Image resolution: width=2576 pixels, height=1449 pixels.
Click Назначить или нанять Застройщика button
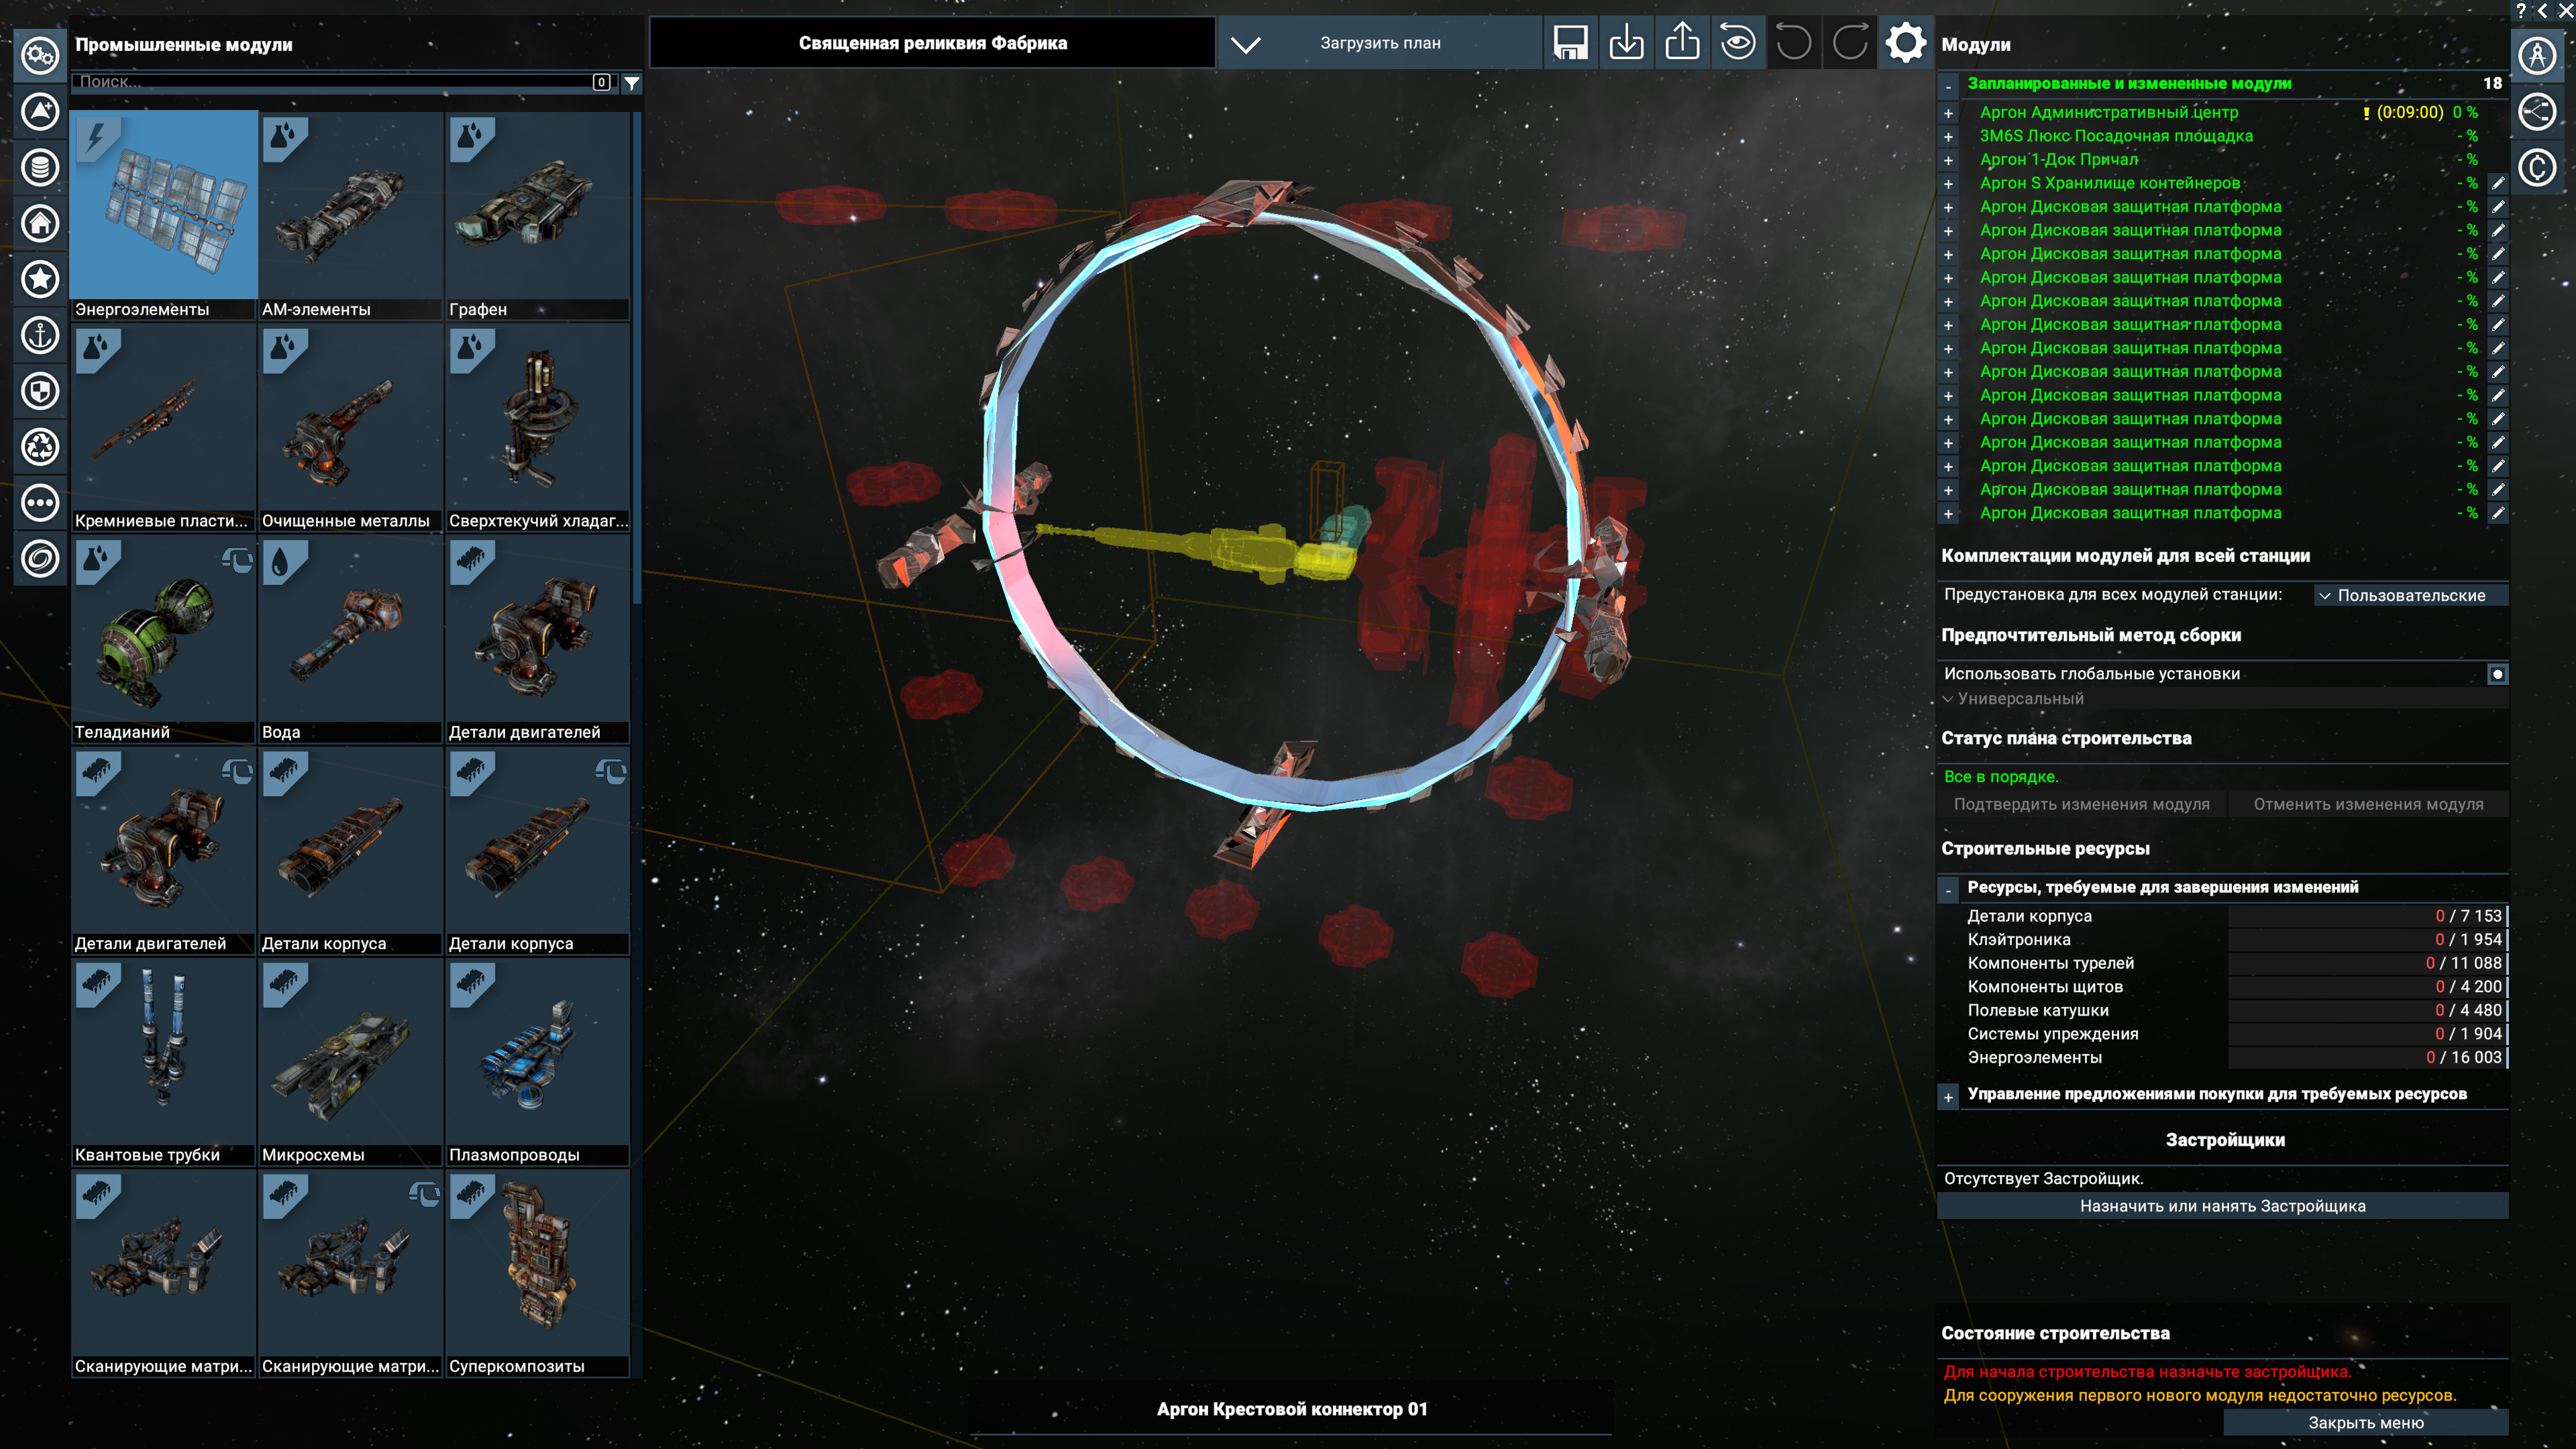pos(2222,1206)
